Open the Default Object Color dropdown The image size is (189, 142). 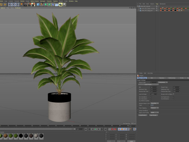(154, 103)
